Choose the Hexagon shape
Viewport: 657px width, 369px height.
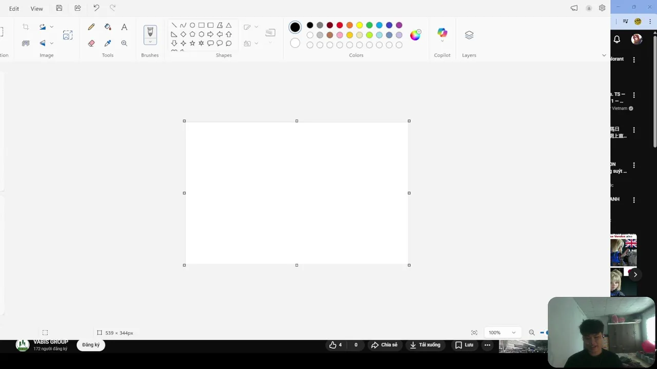(202, 34)
